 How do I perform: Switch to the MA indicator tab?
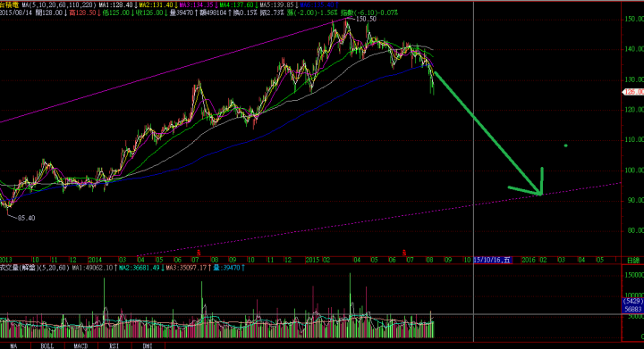point(13,345)
